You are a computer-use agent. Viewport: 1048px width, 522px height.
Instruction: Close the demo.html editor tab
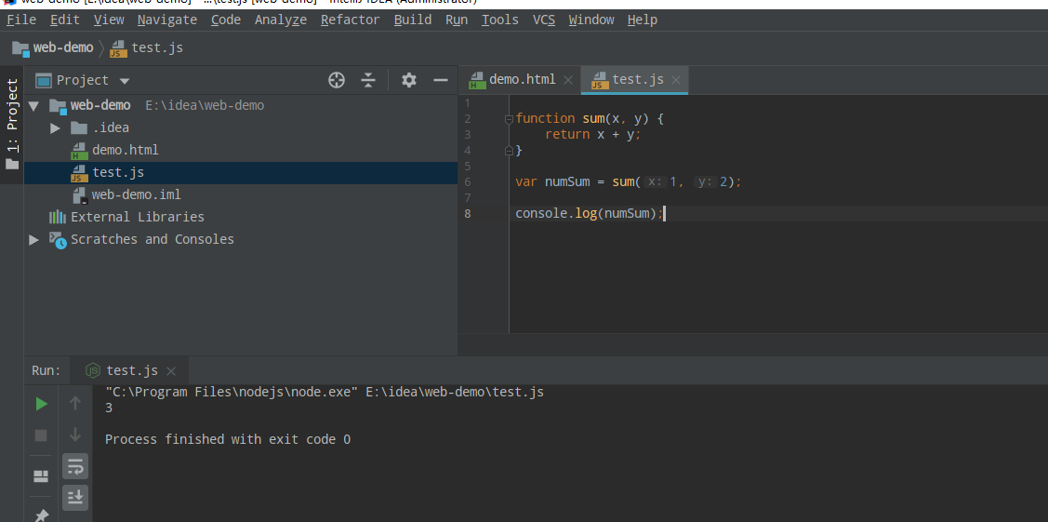click(568, 80)
